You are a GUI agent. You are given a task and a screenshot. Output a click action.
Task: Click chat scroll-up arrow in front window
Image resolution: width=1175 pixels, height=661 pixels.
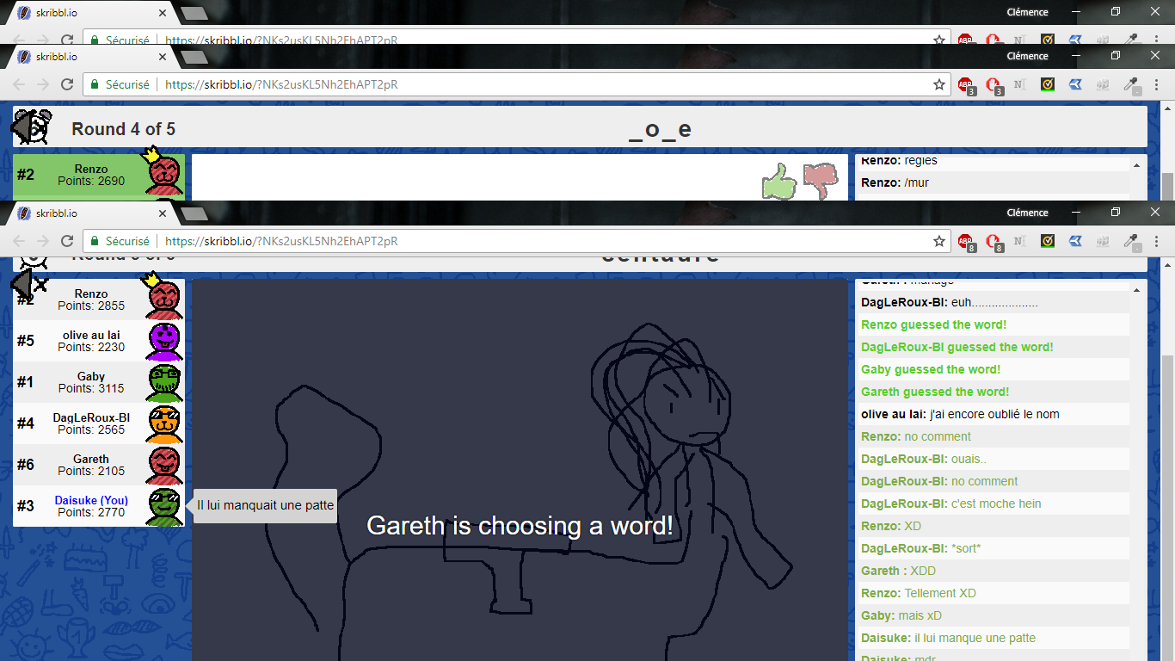(1136, 290)
